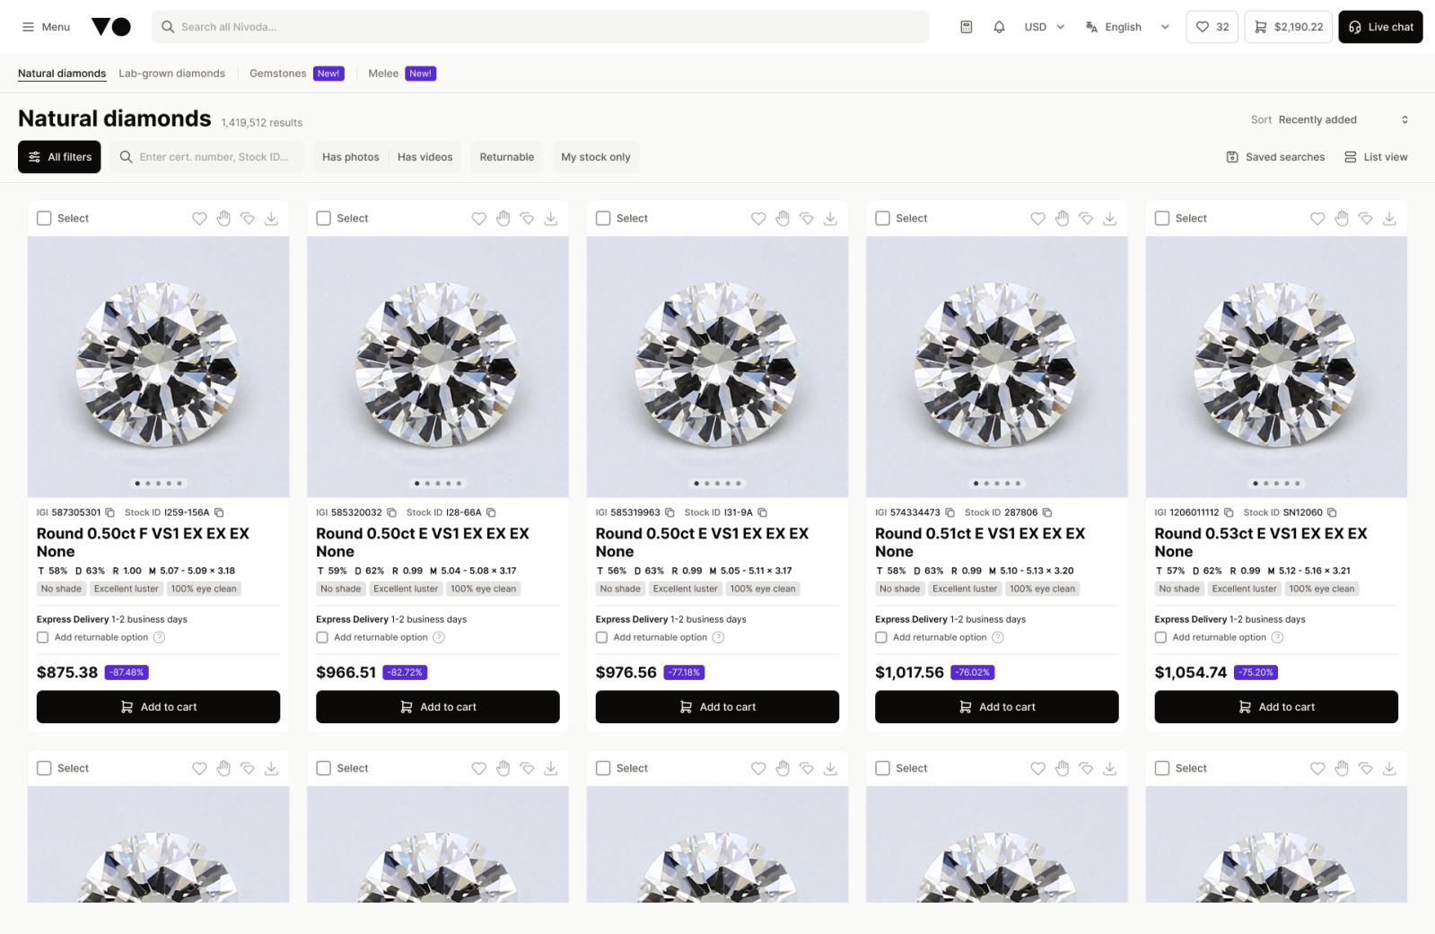Screen dimensions: 1435x934
Task: Expand the English language selector
Action: (x=1127, y=27)
